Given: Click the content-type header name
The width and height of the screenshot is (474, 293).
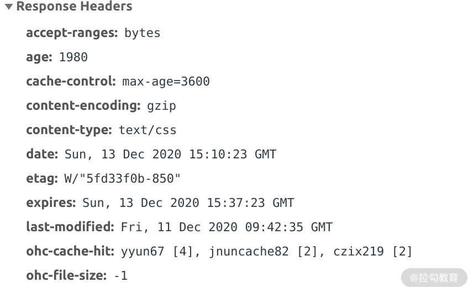Looking at the screenshot, I should 69,130.
